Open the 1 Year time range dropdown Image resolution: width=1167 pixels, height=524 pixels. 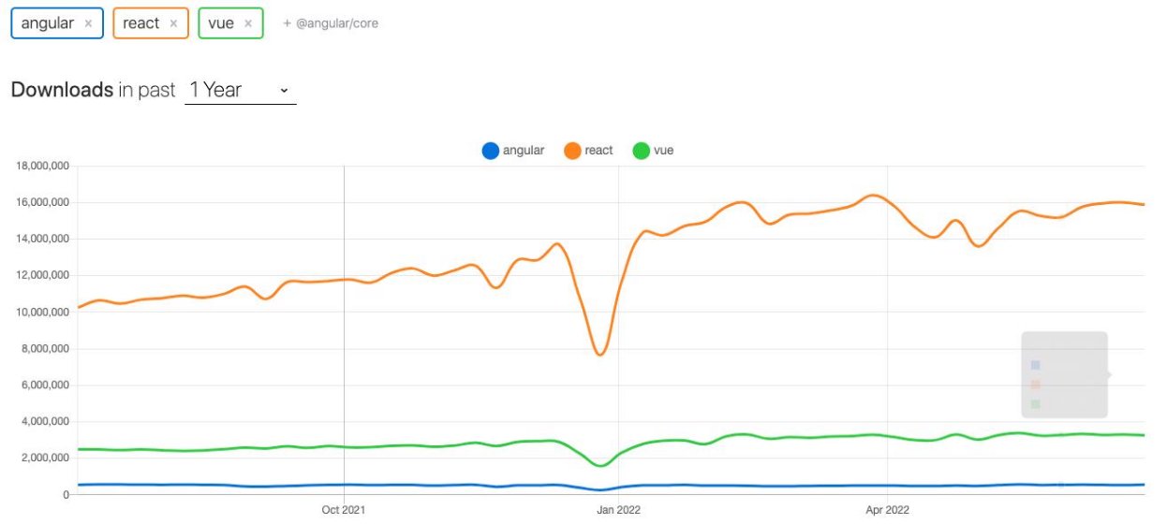pyautogui.click(x=240, y=90)
